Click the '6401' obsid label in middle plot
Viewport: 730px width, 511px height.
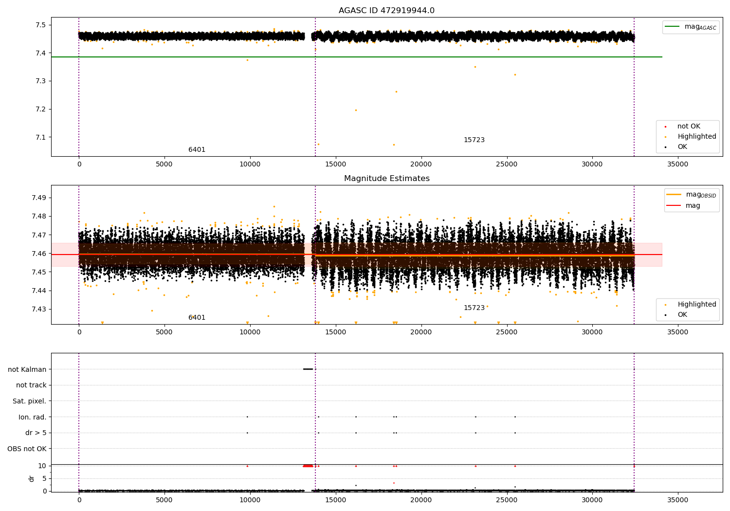(197, 318)
